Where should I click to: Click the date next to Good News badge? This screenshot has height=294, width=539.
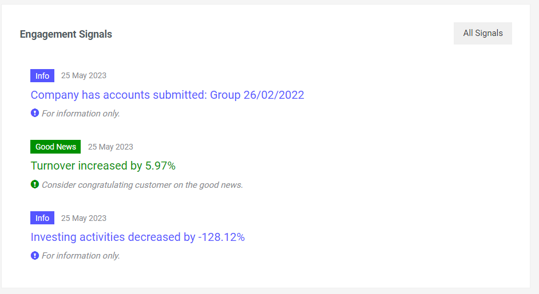point(110,147)
